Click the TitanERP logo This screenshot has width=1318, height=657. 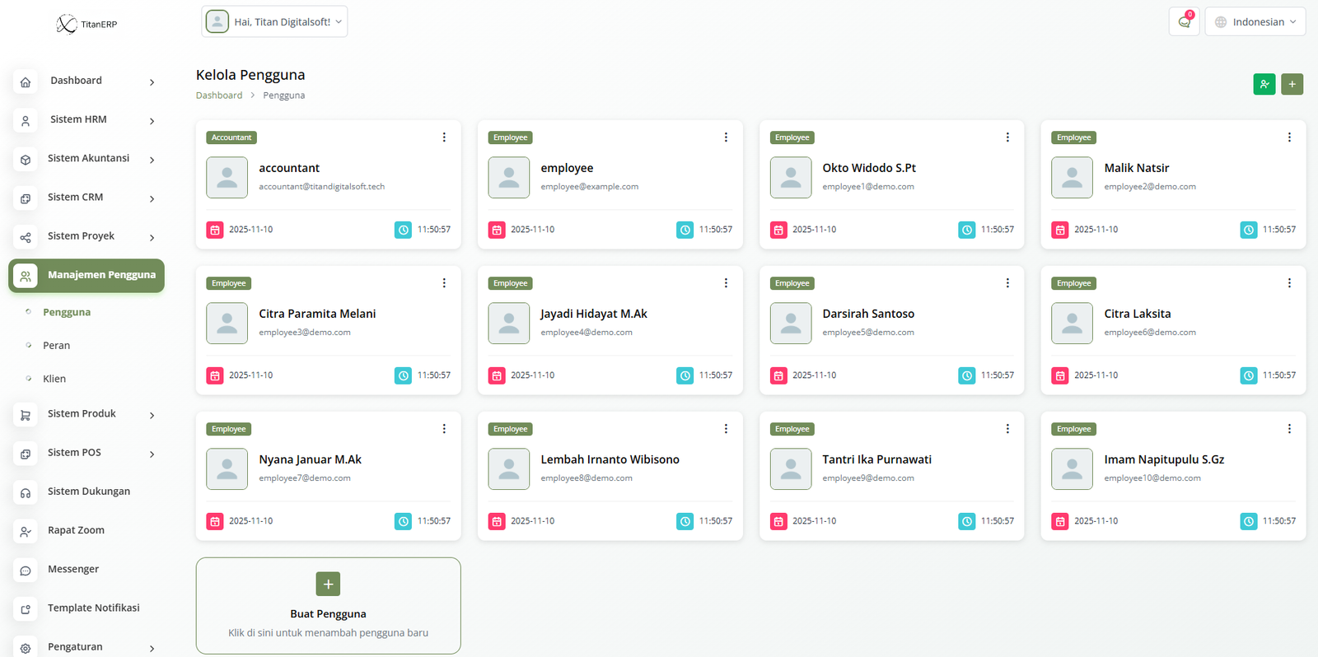coord(86,24)
